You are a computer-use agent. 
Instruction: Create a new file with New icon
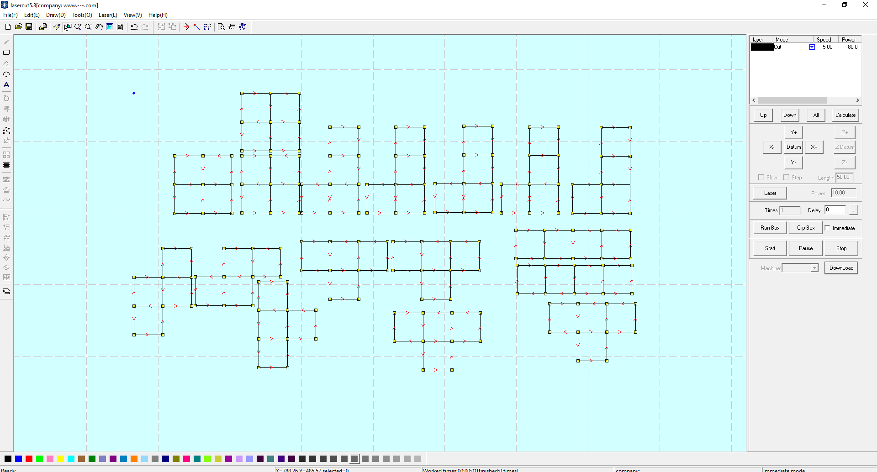[8, 27]
